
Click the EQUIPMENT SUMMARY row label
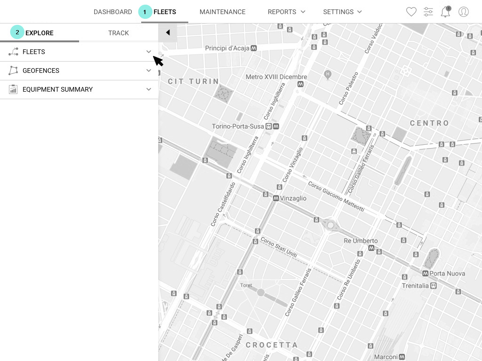pos(57,89)
